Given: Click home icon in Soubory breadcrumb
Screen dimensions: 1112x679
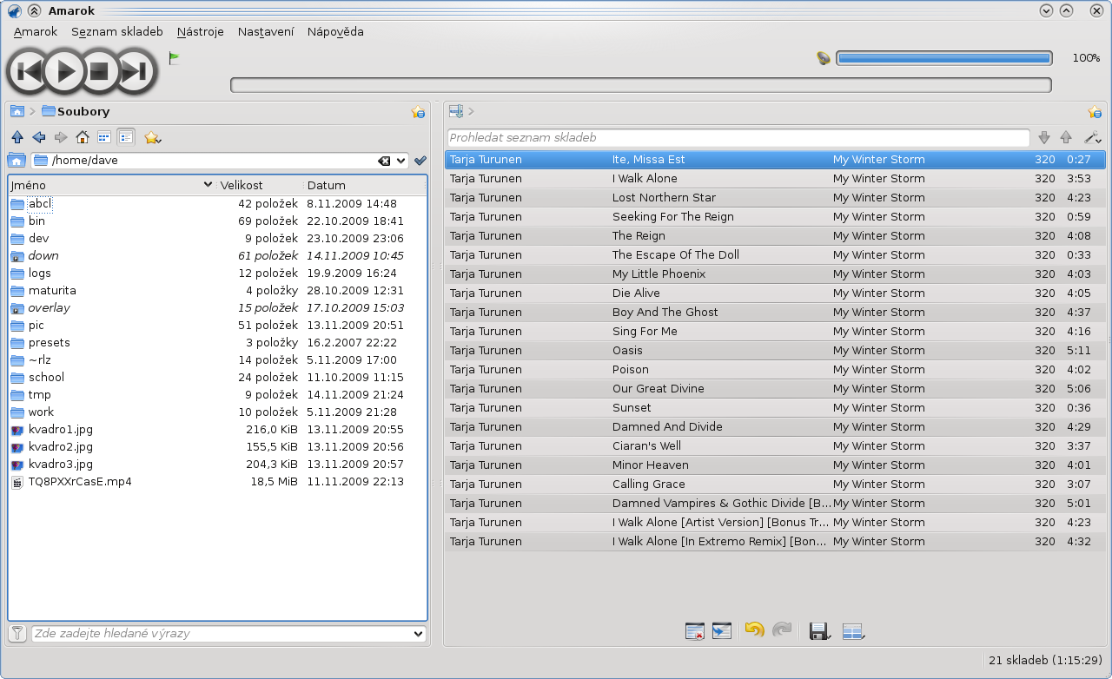Looking at the screenshot, I should 17,111.
